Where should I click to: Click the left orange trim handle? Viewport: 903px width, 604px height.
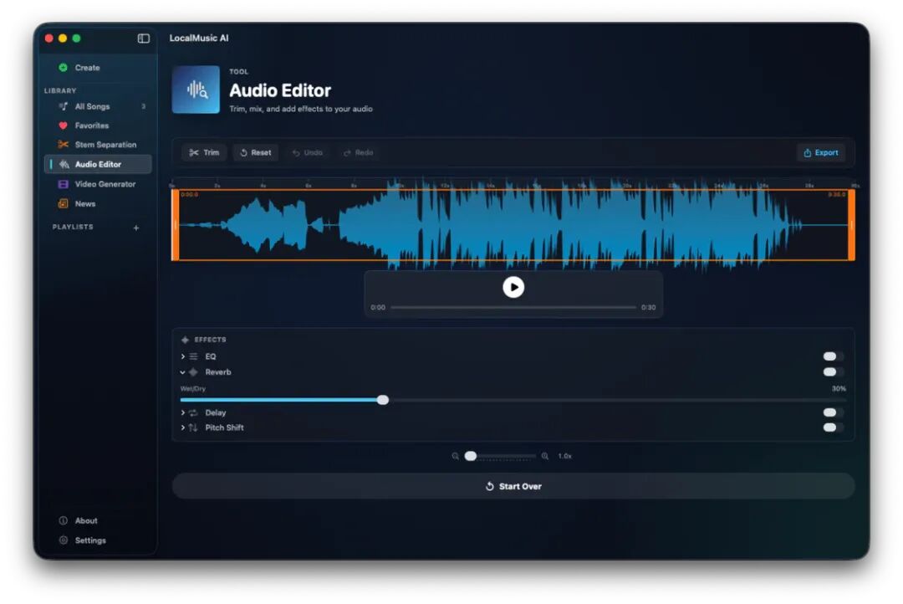(175, 225)
